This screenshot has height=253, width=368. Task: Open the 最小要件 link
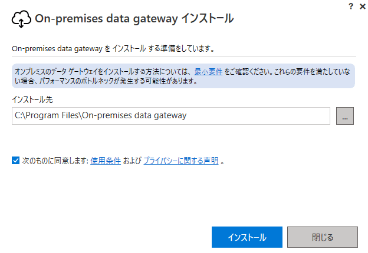coord(208,71)
